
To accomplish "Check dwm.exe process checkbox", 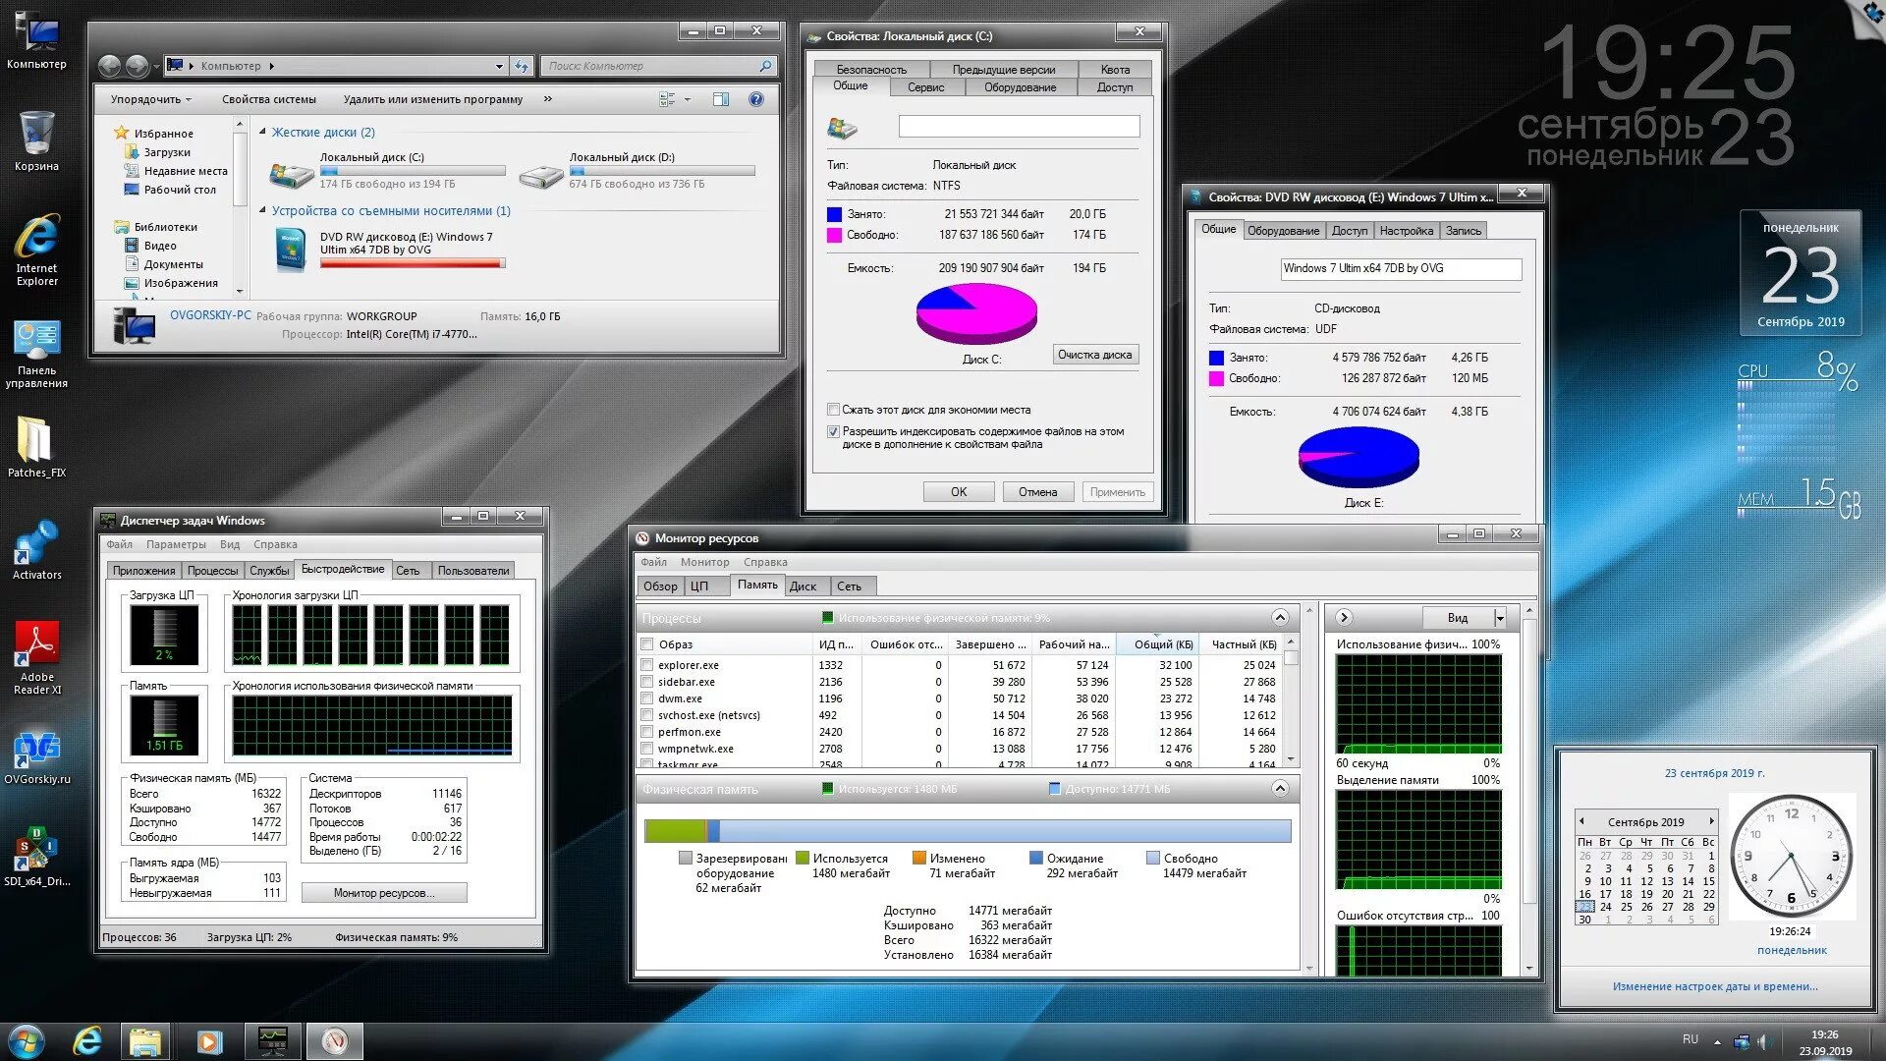I will pyautogui.click(x=646, y=698).
